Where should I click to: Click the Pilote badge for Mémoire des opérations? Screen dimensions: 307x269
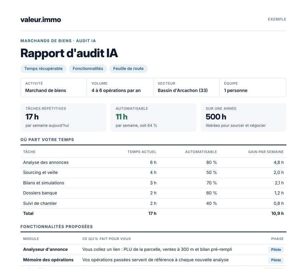click(x=276, y=260)
